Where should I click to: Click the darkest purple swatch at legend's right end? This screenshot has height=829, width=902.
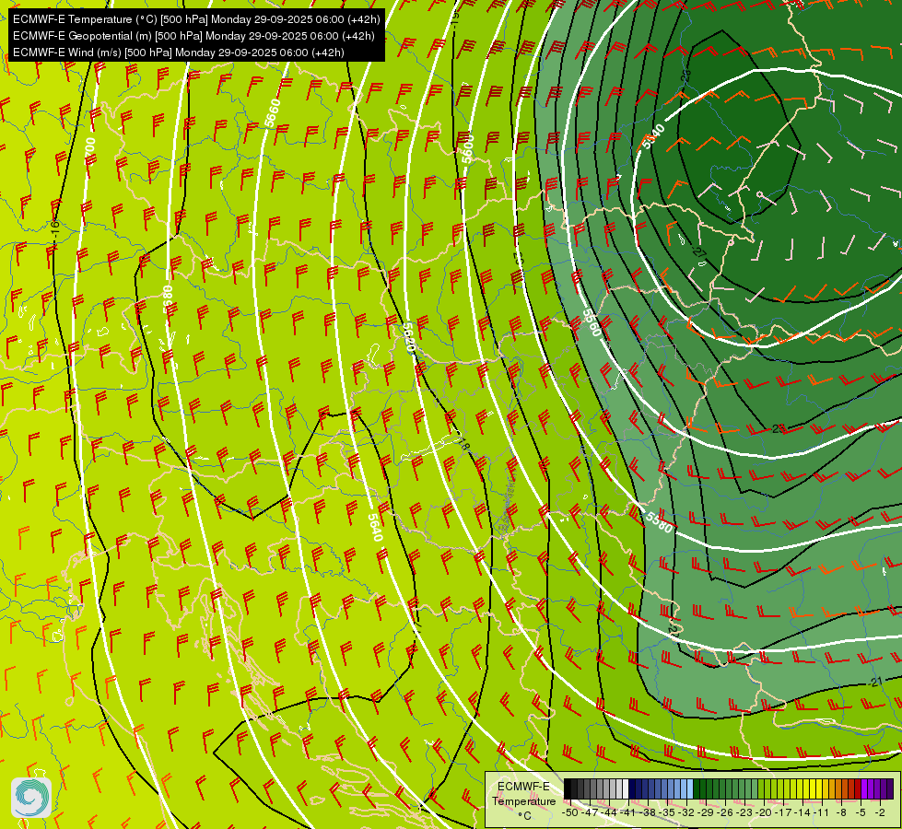click(890, 788)
